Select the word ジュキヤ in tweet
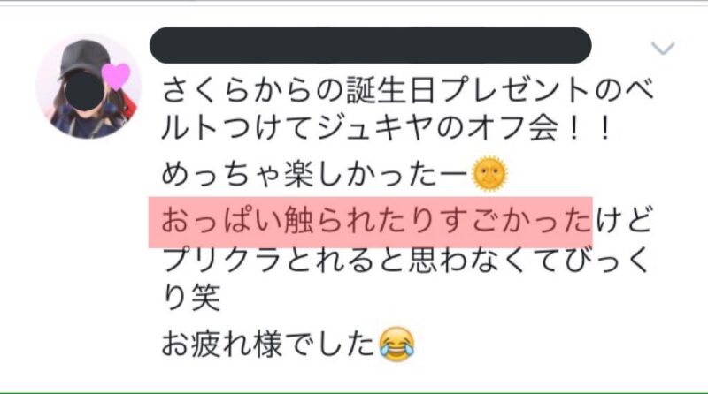Viewport: 708px width, 394px height. [375, 127]
